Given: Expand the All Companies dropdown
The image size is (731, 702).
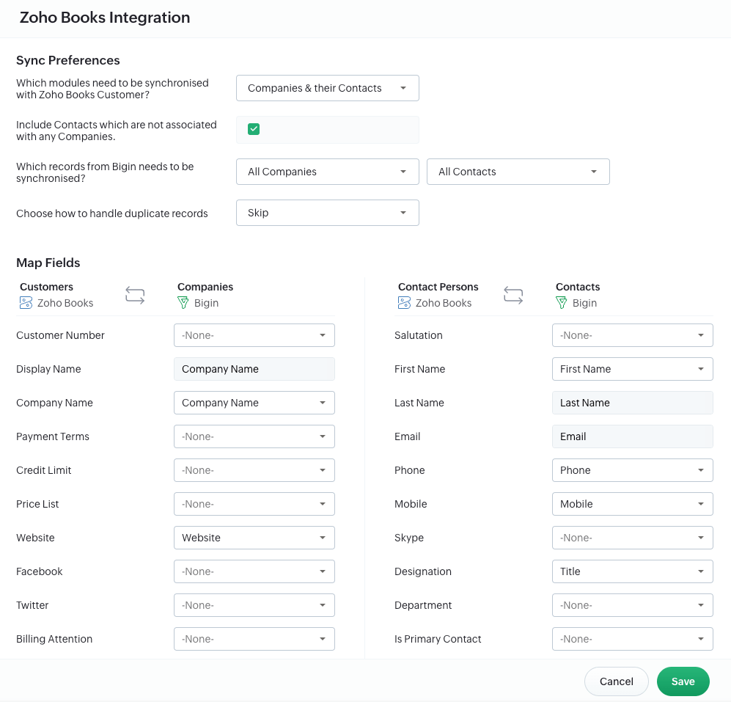Looking at the screenshot, I should coord(327,172).
